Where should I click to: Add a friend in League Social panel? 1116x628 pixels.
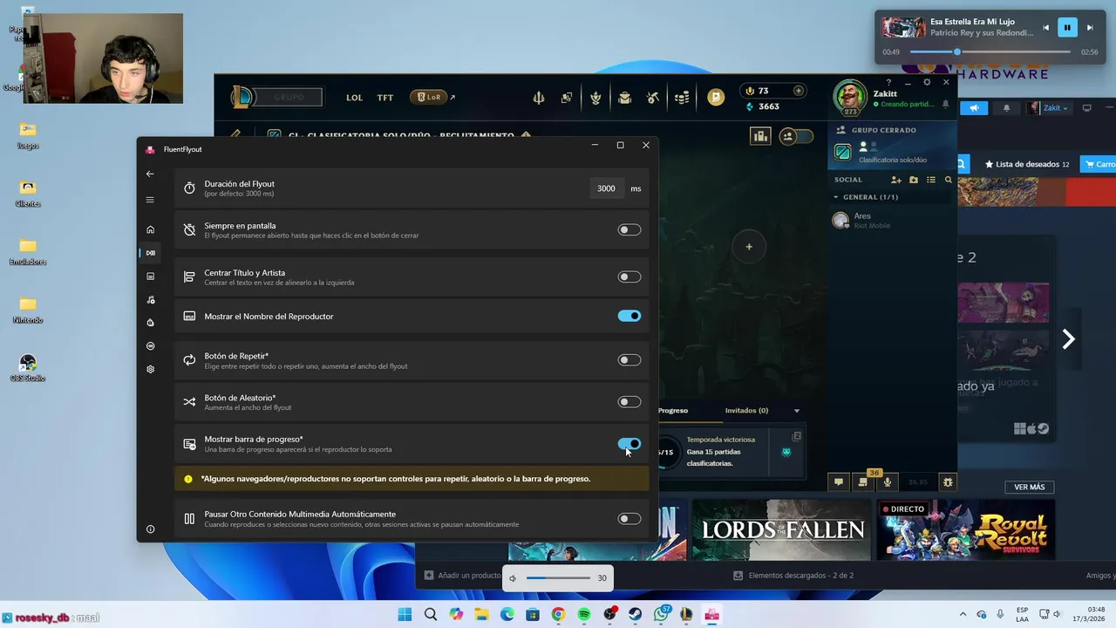tap(895, 180)
